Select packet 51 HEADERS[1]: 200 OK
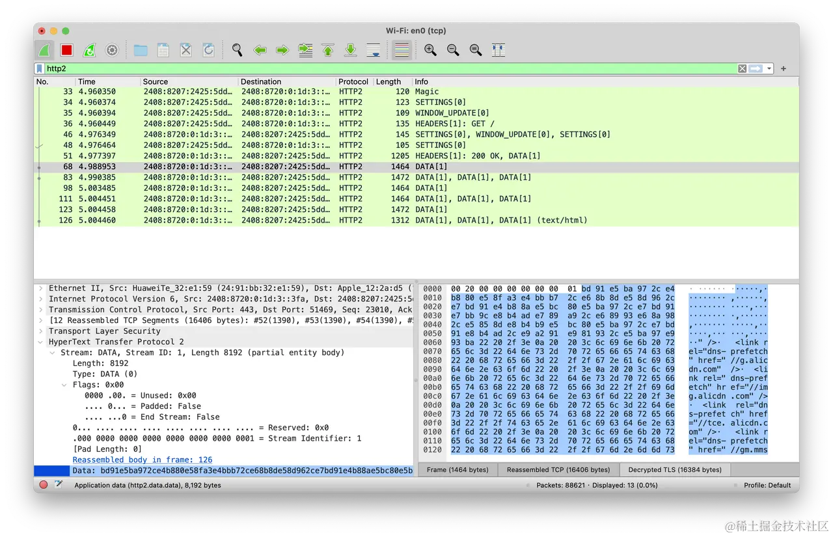 tap(416, 156)
